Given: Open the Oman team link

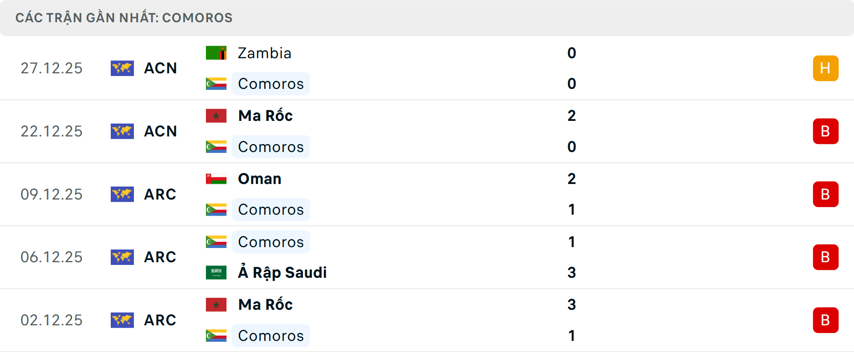Looking at the screenshot, I should tap(260, 179).
